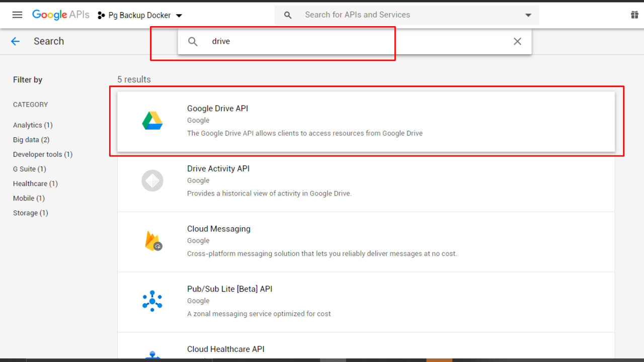
Task: Open the Pg Backup Docker project selector
Action: pos(140,16)
